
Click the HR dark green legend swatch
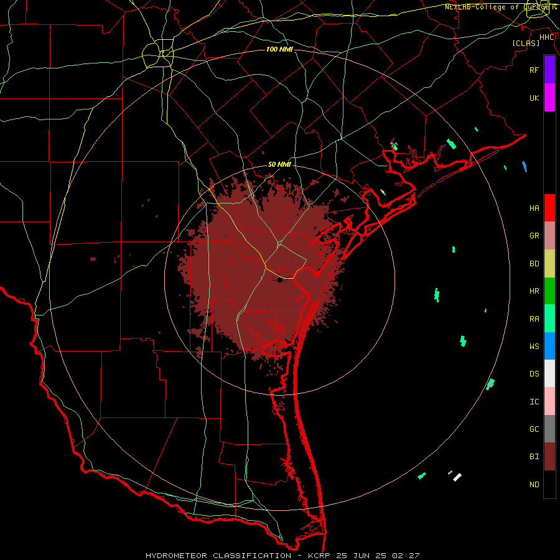click(x=549, y=291)
